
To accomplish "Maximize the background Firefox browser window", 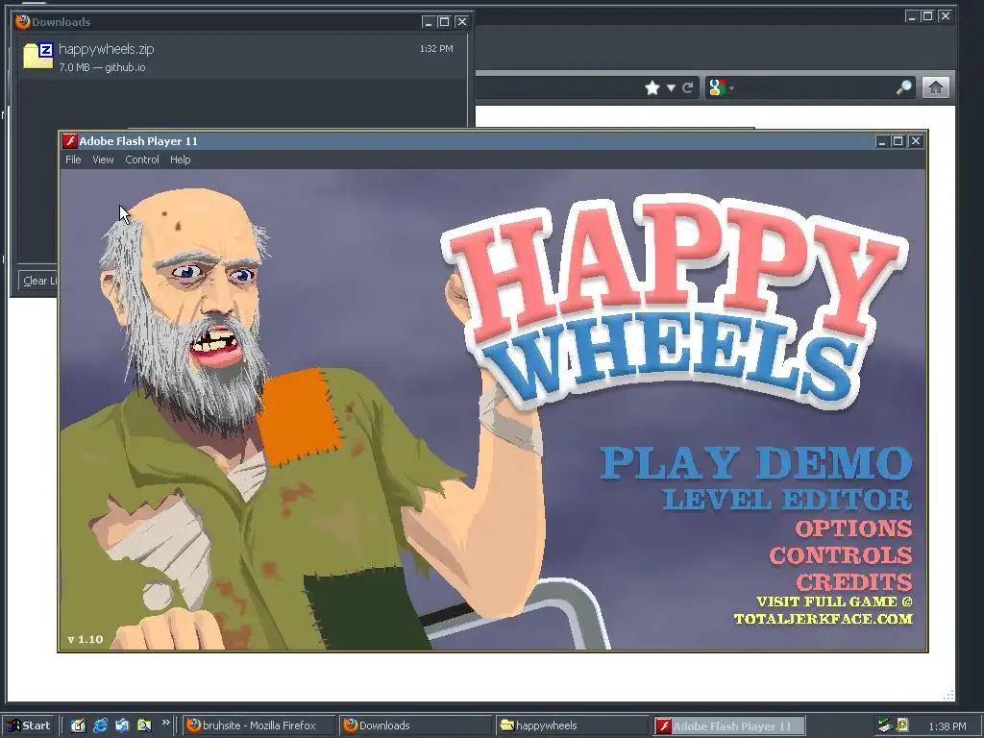I will pyautogui.click(x=927, y=16).
